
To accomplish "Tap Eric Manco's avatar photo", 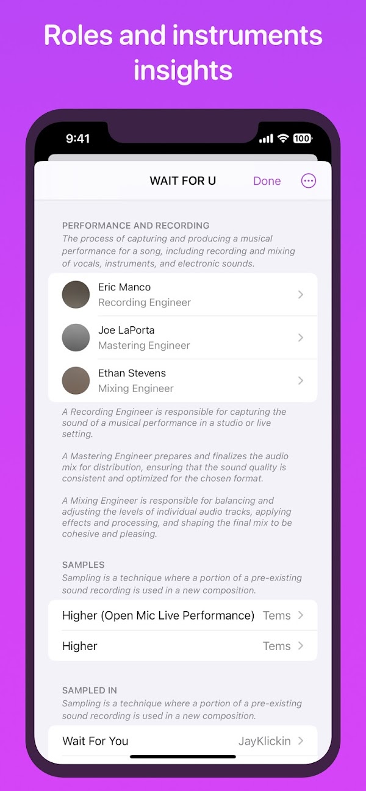I will (x=76, y=295).
